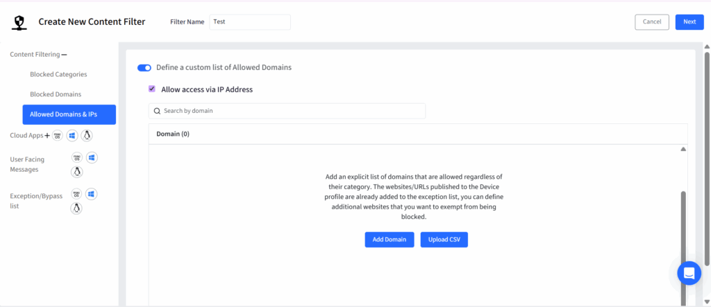Screen dimensions: 711x307
Task: Select Allowed Domains & IPs menu item
Action: 68,114
